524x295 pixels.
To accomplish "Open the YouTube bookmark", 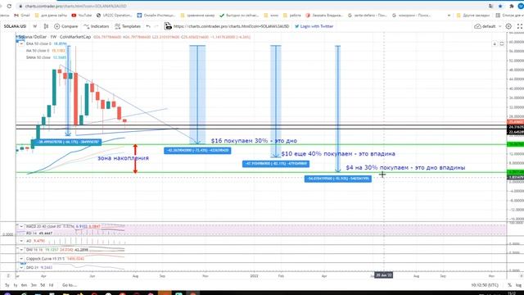I will point(82,16).
